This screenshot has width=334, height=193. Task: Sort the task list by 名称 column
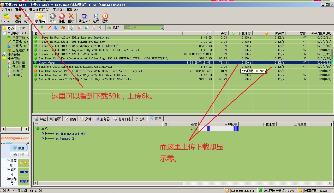click(37, 33)
